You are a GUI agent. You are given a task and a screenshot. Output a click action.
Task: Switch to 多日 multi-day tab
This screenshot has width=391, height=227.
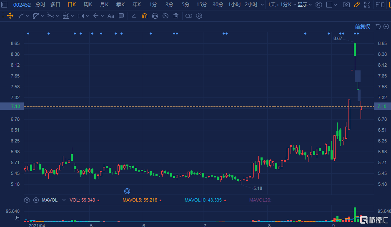tap(55, 5)
